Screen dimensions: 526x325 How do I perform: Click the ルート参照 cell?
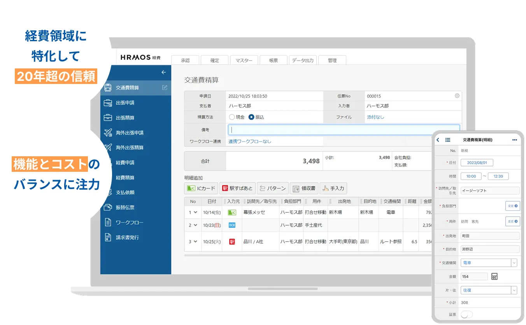point(391,241)
